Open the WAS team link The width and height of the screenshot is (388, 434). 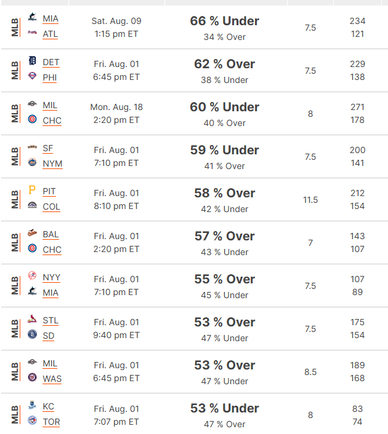[52, 379]
